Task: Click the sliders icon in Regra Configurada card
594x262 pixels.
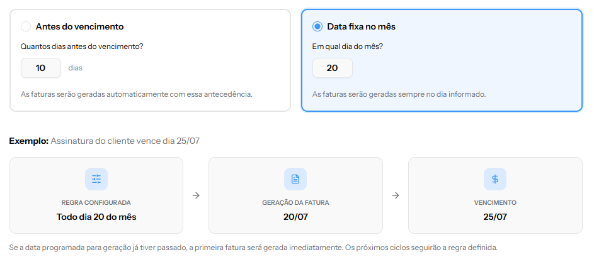Action: (x=96, y=179)
